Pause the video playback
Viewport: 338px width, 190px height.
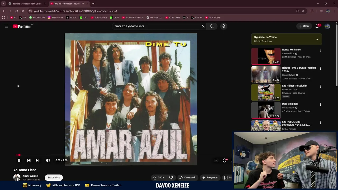19,160
